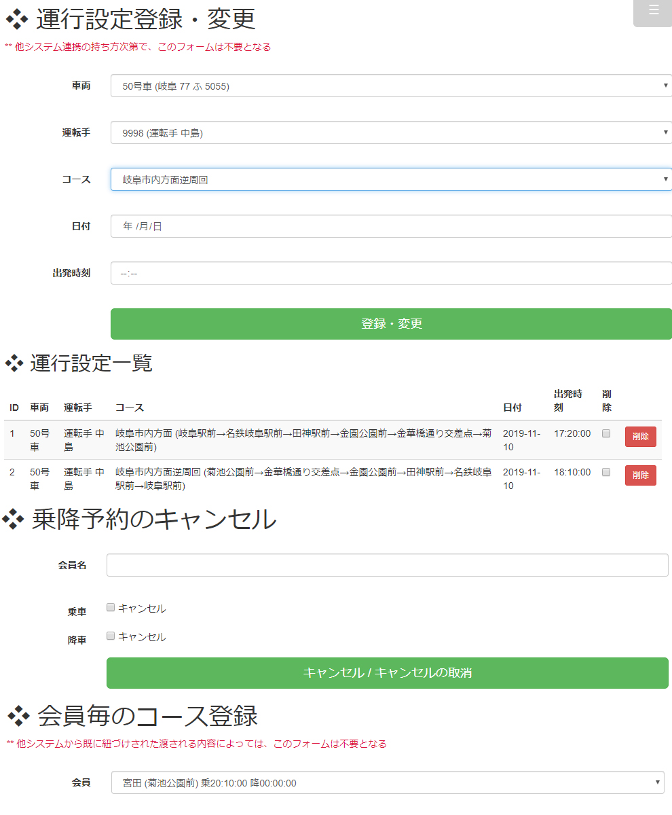Open the hamburger menu at top right
The height and width of the screenshot is (815, 672).
653,10
